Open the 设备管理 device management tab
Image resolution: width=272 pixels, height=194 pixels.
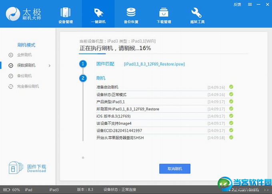[65, 15]
